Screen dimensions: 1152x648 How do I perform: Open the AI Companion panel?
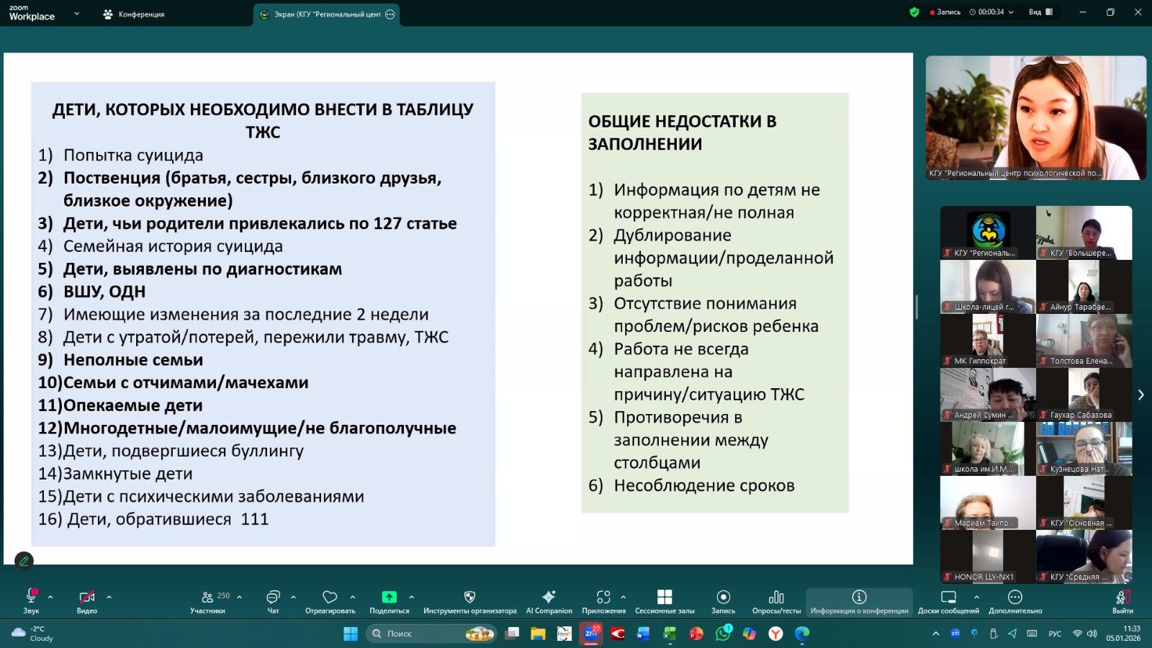point(549,600)
